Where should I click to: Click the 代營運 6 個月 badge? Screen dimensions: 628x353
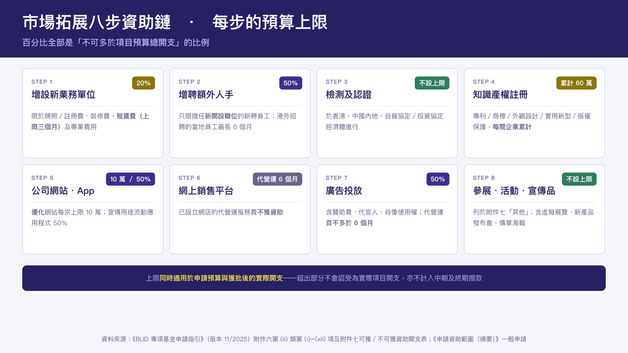click(x=277, y=179)
